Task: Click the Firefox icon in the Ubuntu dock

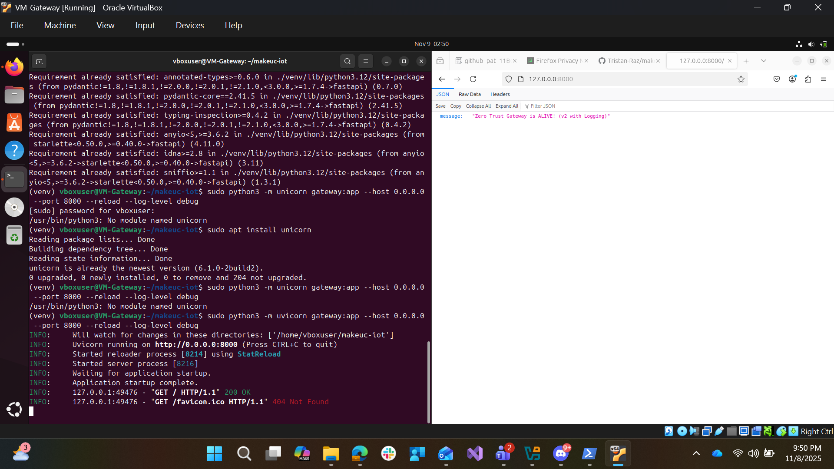Action: click(x=14, y=67)
